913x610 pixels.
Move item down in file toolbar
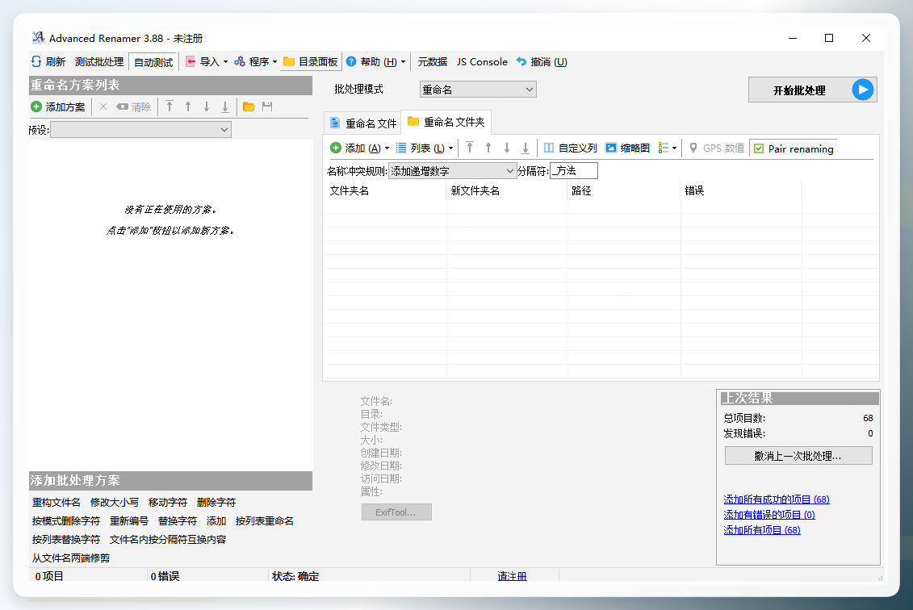point(507,148)
